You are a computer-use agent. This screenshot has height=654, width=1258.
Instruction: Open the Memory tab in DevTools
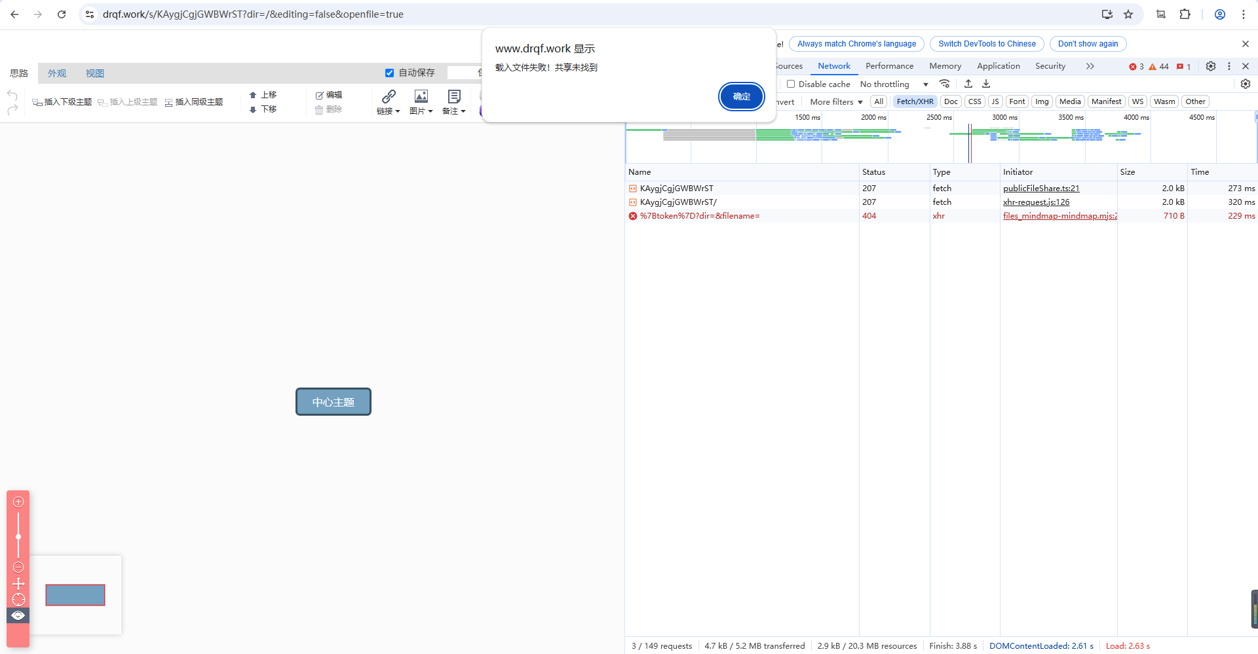click(x=945, y=66)
